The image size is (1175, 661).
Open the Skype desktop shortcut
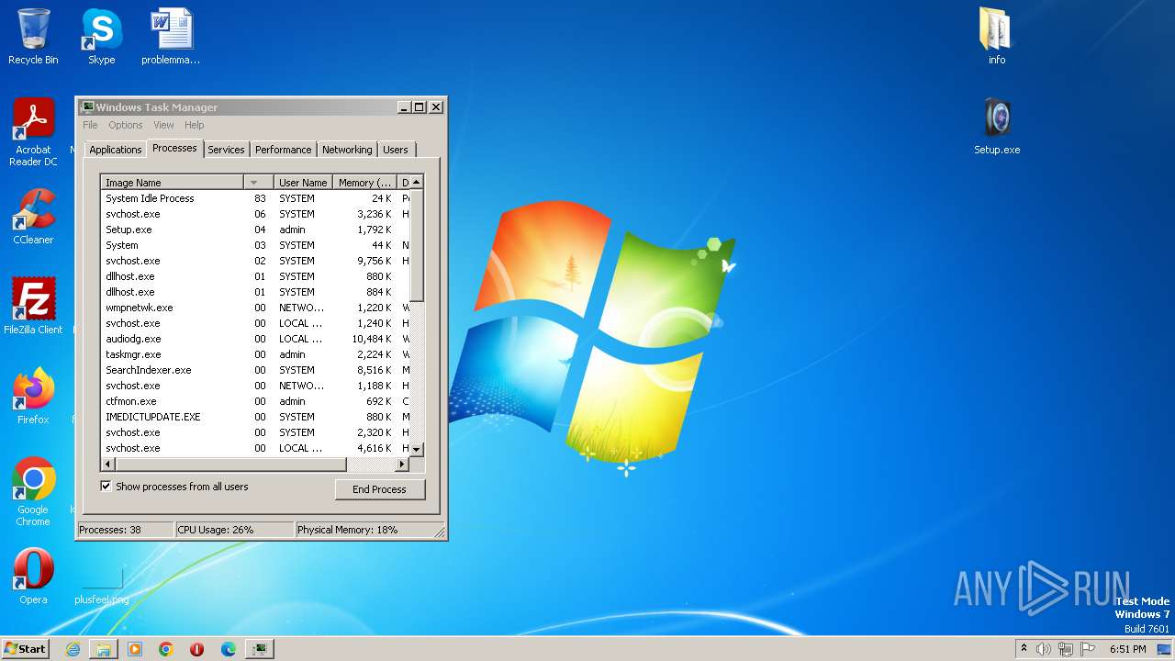coord(101,37)
